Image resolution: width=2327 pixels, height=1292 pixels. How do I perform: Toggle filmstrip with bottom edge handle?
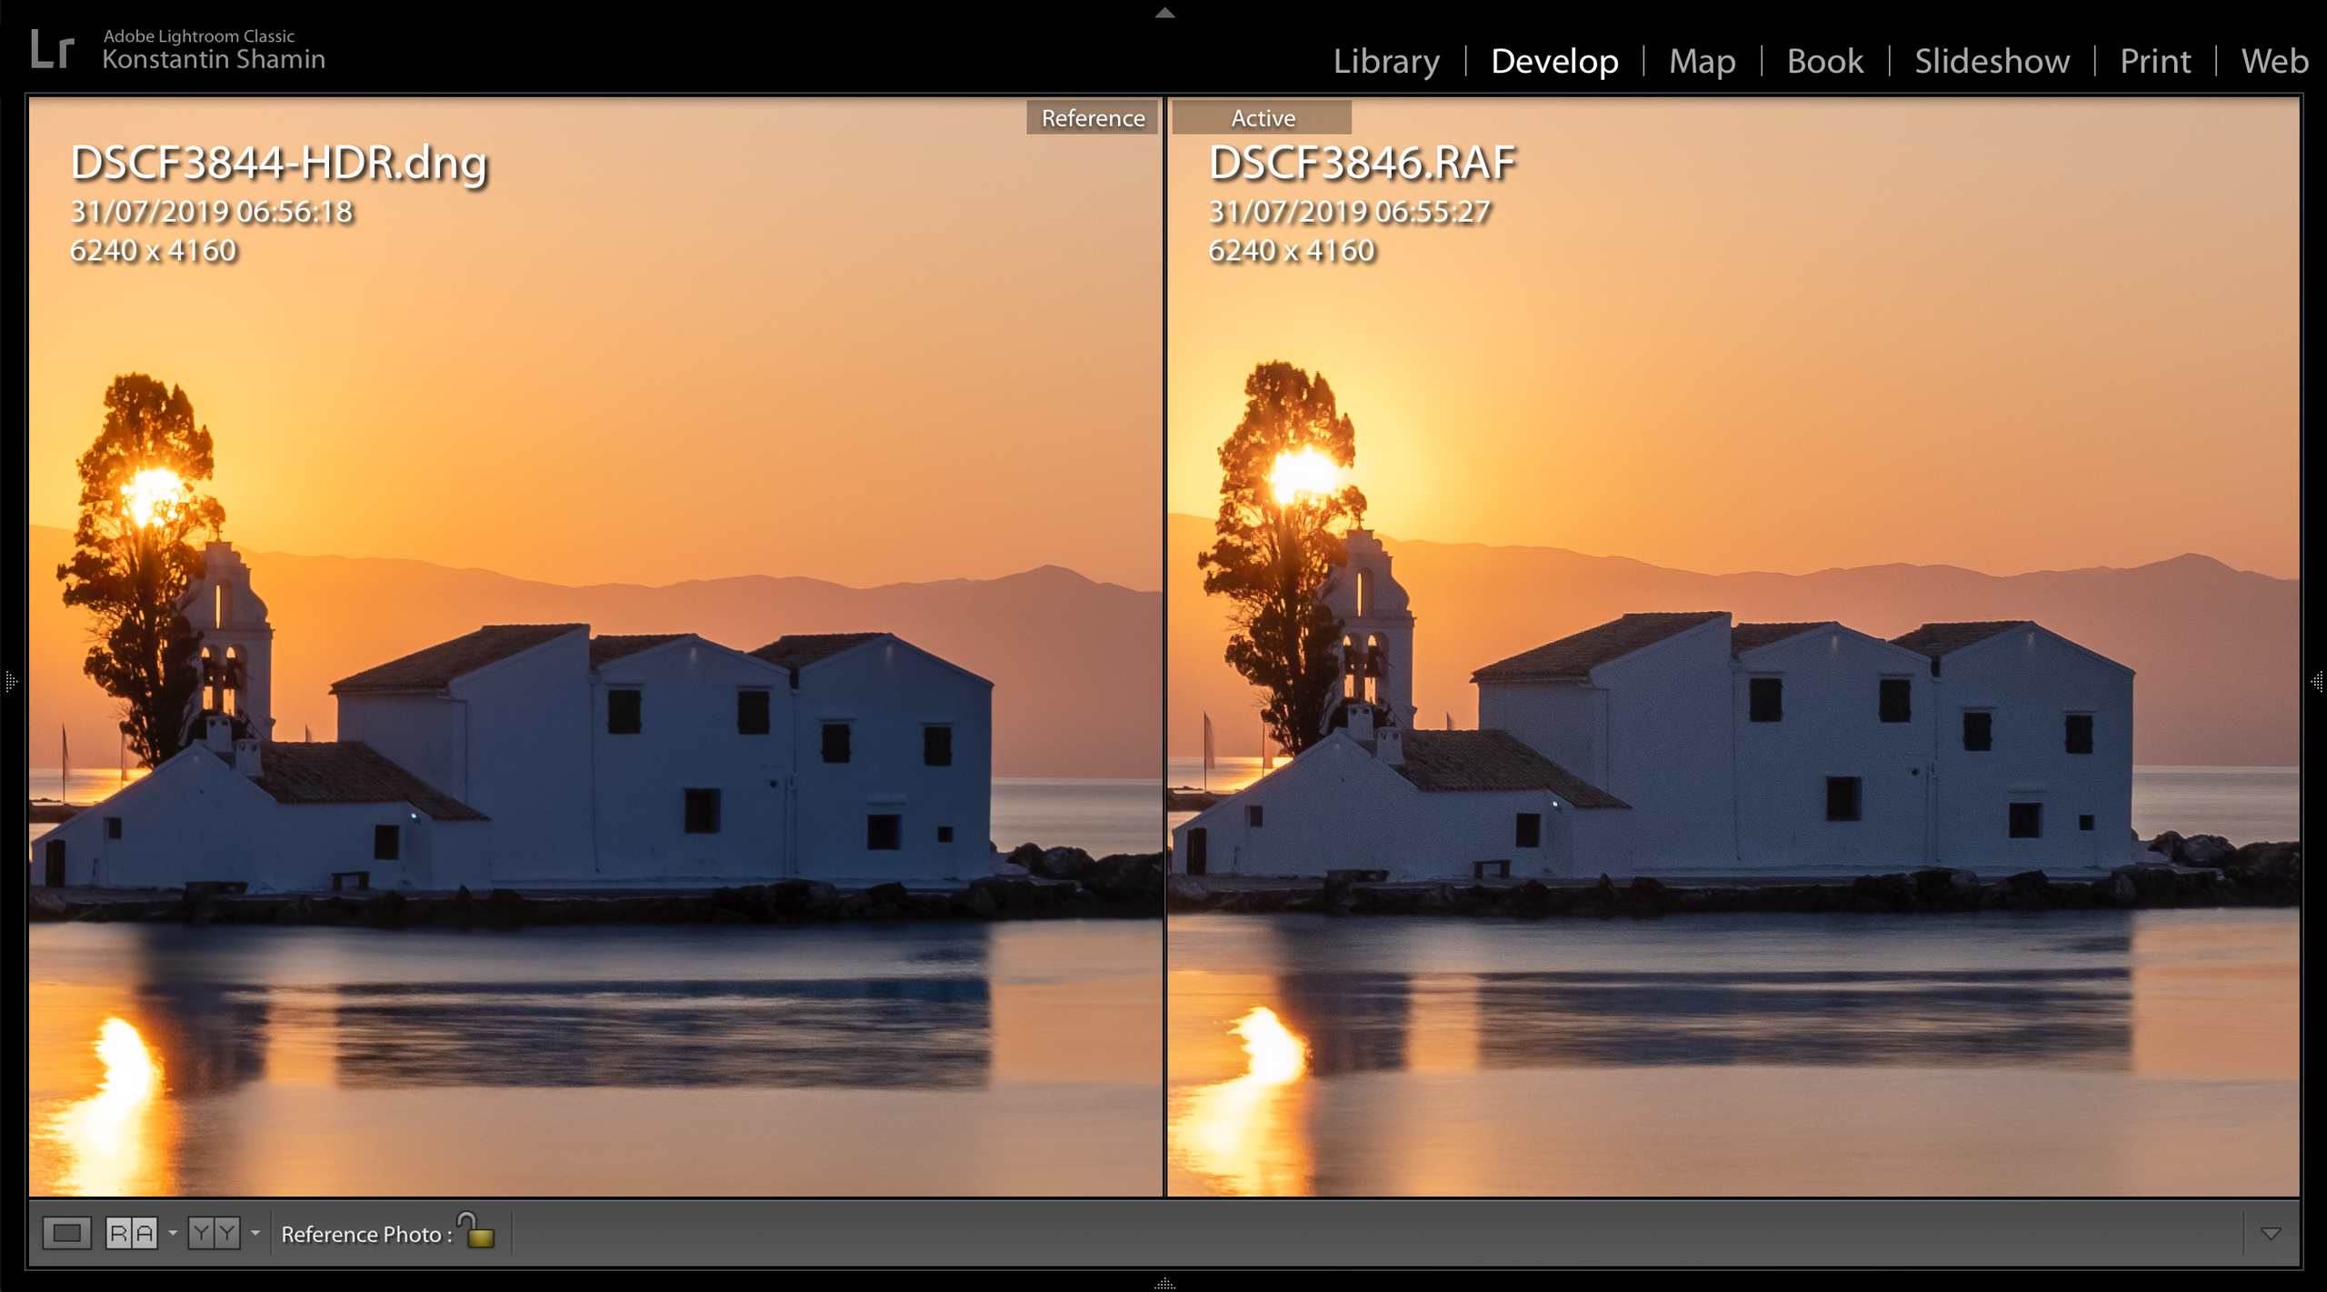[x=1164, y=1284]
